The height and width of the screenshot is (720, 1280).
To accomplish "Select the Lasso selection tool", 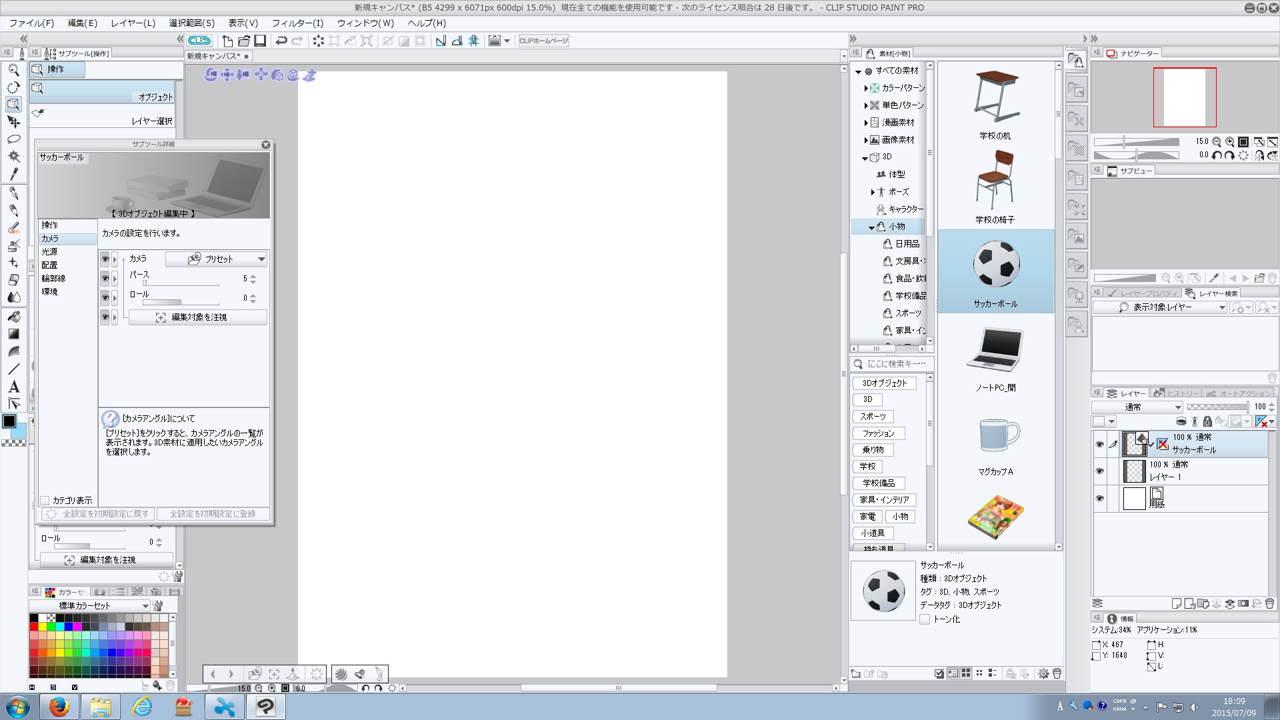I will click(x=13, y=139).
